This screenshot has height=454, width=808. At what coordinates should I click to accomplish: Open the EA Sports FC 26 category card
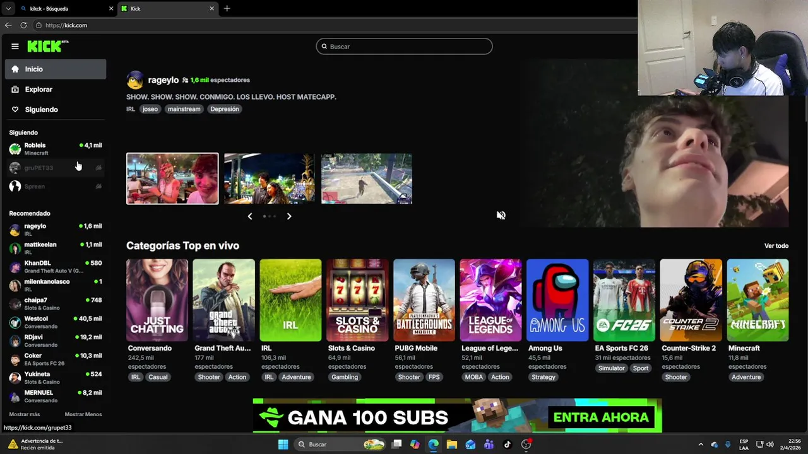coord(624,300)
